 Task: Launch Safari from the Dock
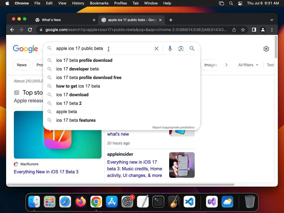[65, 202]
